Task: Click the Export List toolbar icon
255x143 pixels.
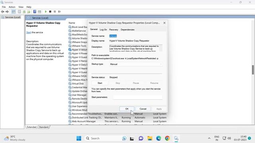Action: (x=29, y=12)
